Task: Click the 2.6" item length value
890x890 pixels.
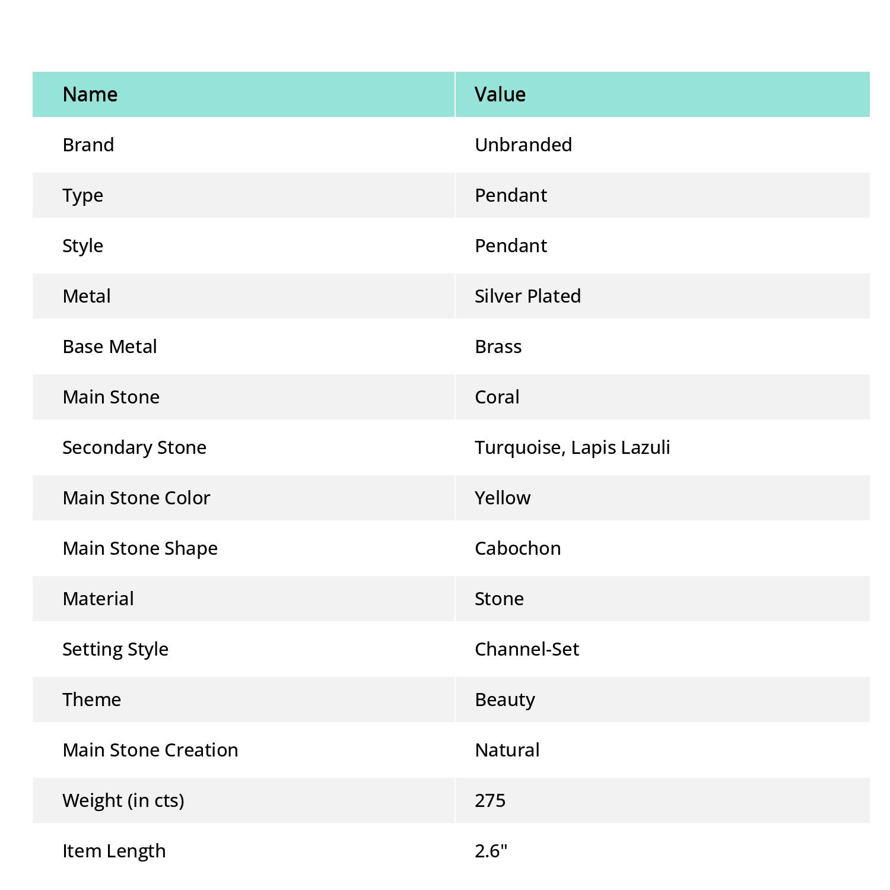Action: pyautogui.click(x=491, y=851)
